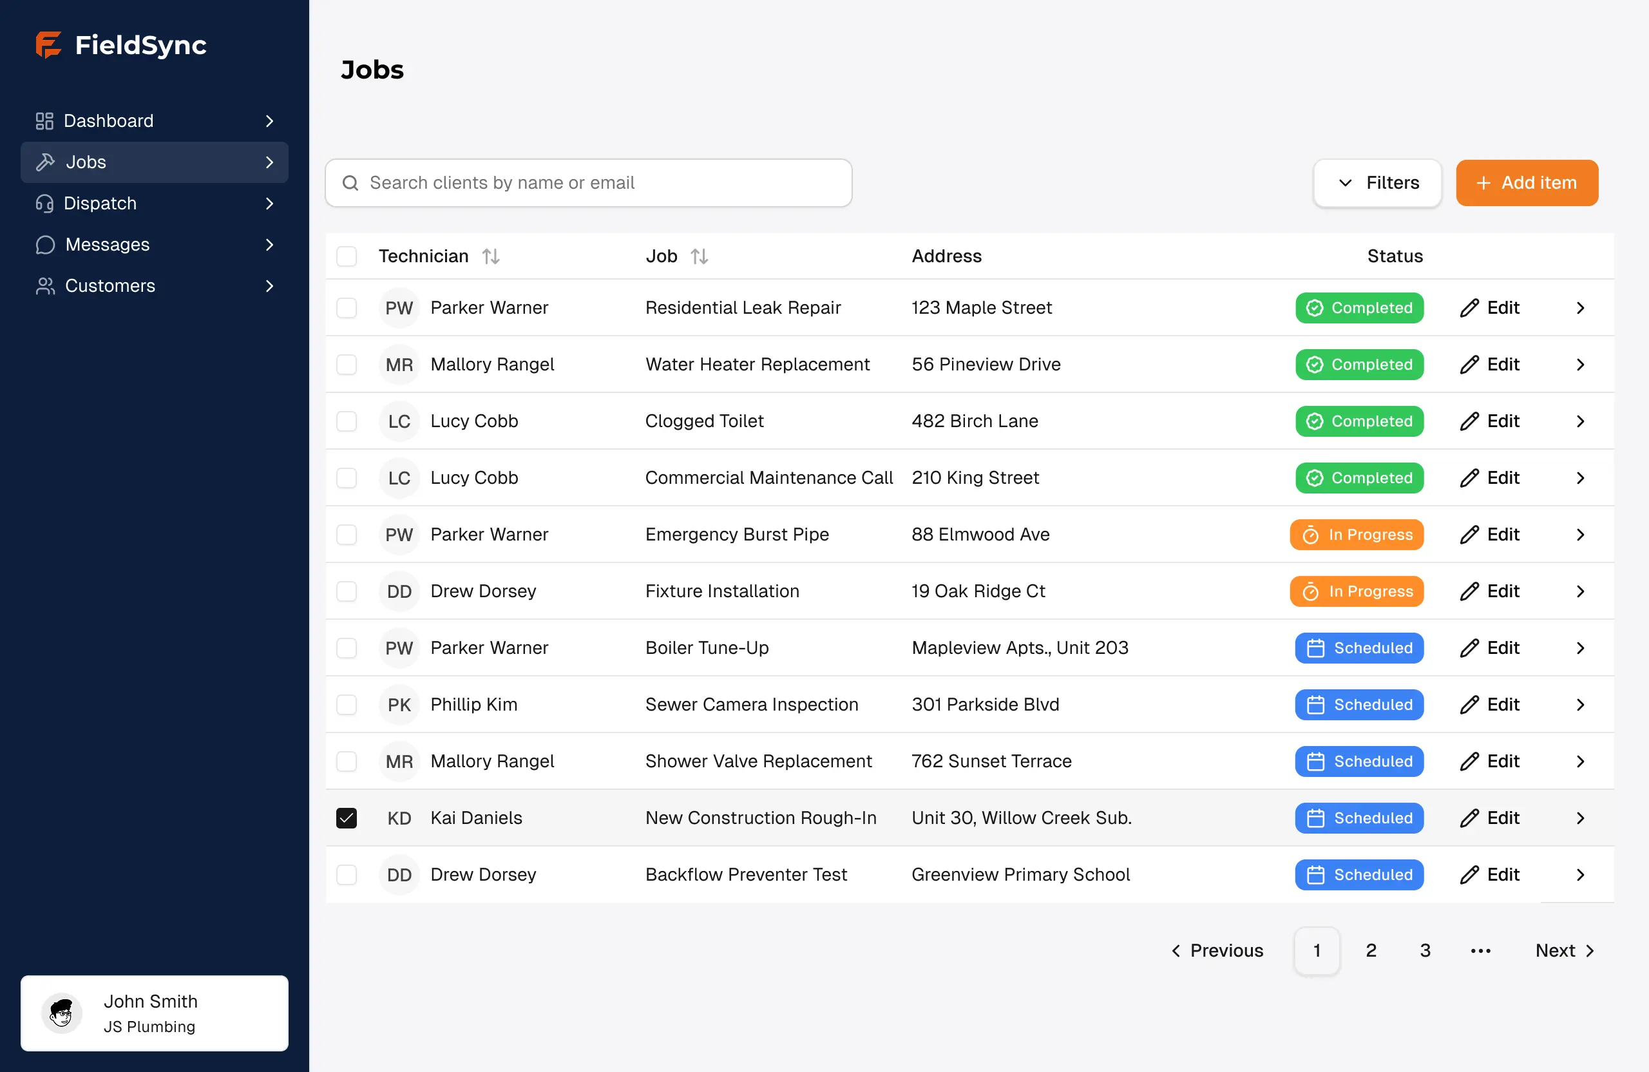Select the Customers people icon
Image resolution: width=1649 pixels, height=1072 pixels.
click(x=44, y=285)
